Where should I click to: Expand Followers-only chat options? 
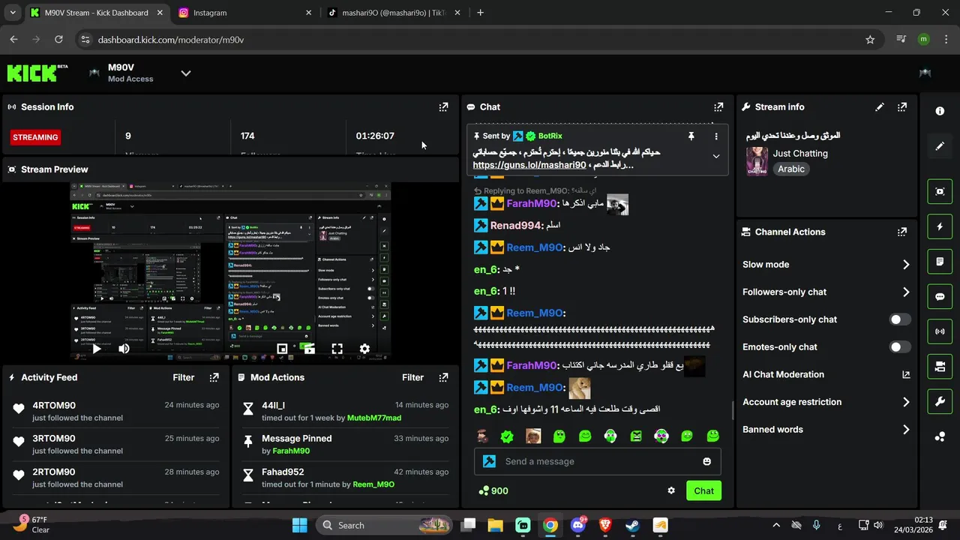[x=906, y=292]
